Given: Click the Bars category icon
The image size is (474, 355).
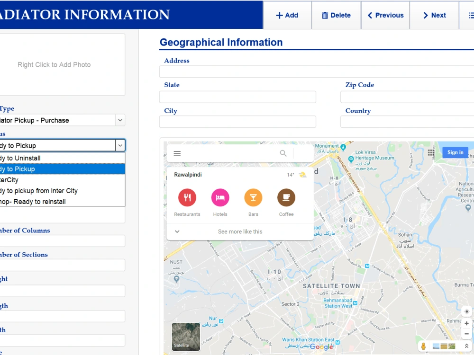Looking at the screenshot, I should pyautogui.click(x=253, y=197).
